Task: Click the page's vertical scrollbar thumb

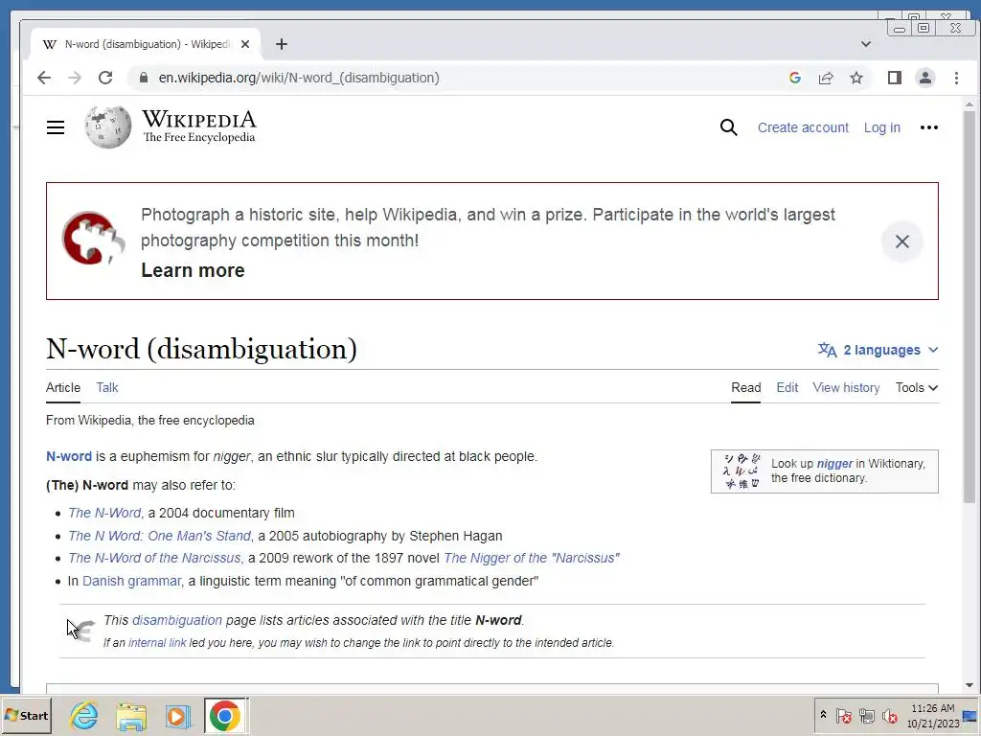Action: [x=970, y=307]
